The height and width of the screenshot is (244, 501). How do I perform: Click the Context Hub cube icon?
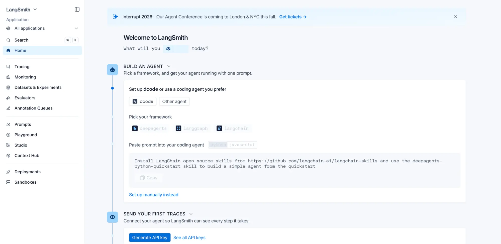pyautogui.click(x=8, y=156)
